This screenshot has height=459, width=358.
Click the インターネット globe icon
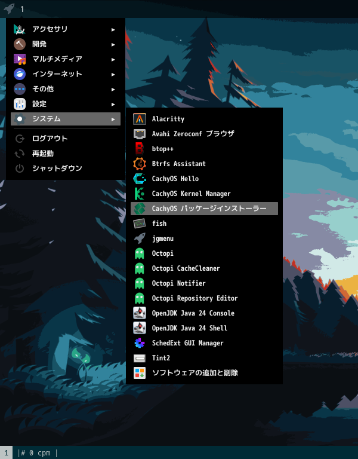[20, 74]
